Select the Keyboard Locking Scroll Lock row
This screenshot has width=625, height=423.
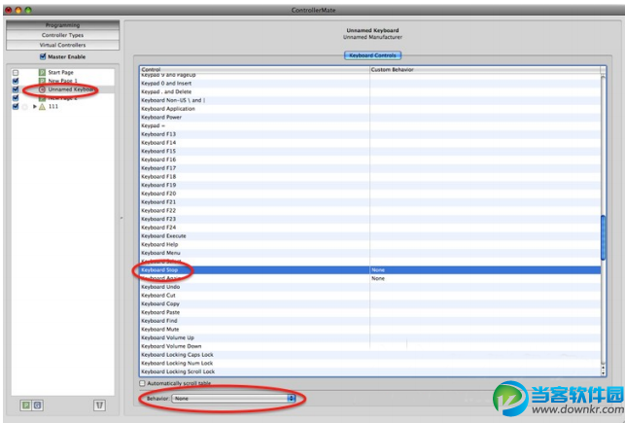[370, 371]
